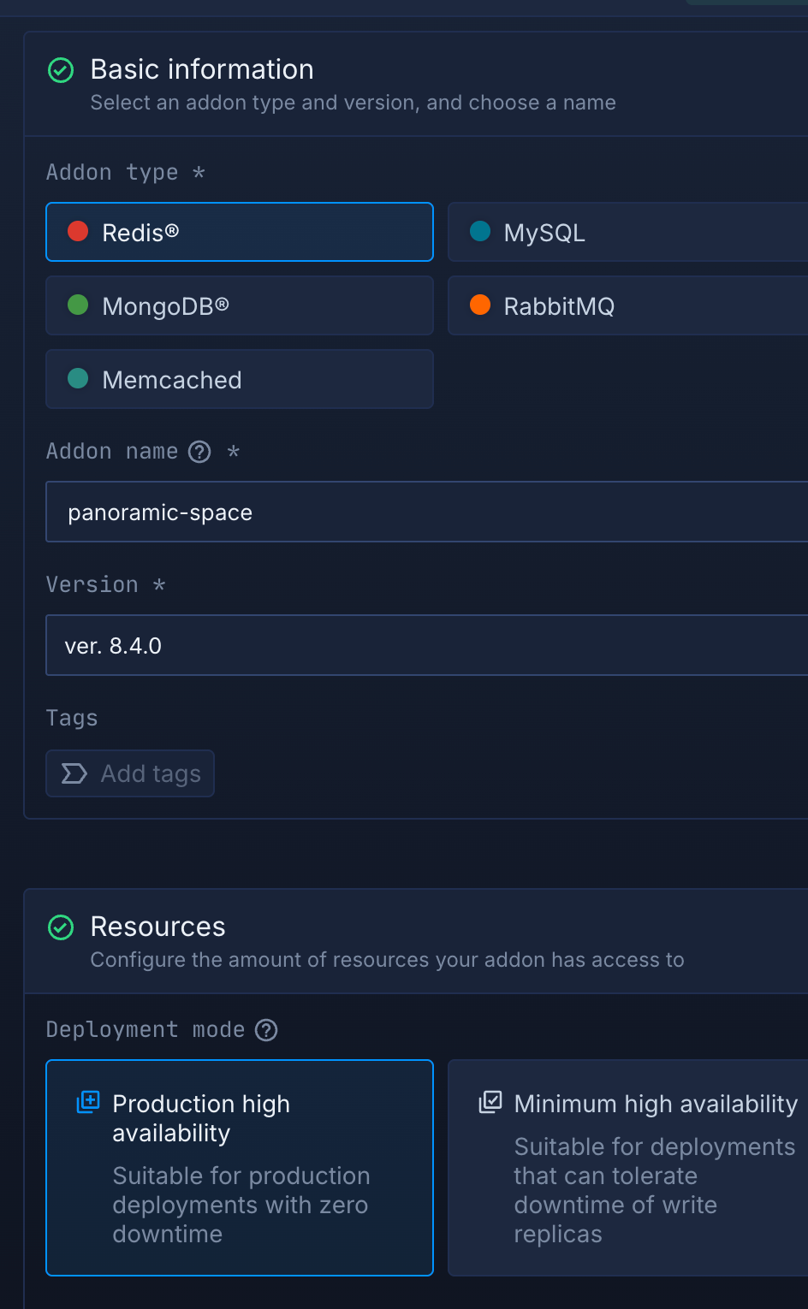Viewport: 808px width, 1309px height.
Task: Choose Production high availability deployment mode
Action: point(240,1168)
